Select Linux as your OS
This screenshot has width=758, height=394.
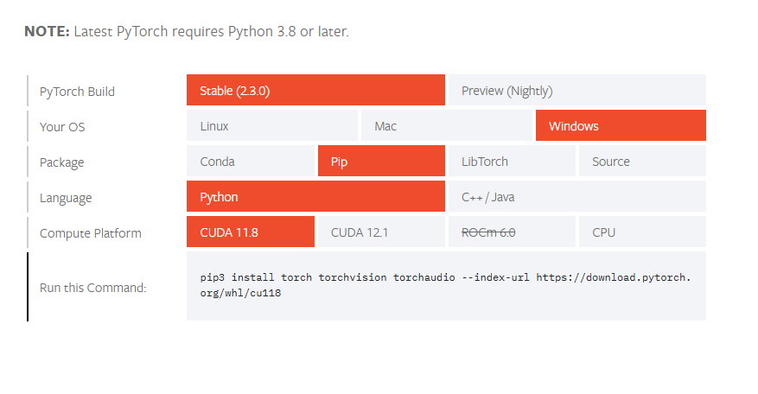272,125
